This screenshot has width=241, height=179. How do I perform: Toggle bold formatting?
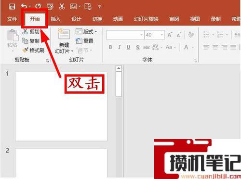110,47
